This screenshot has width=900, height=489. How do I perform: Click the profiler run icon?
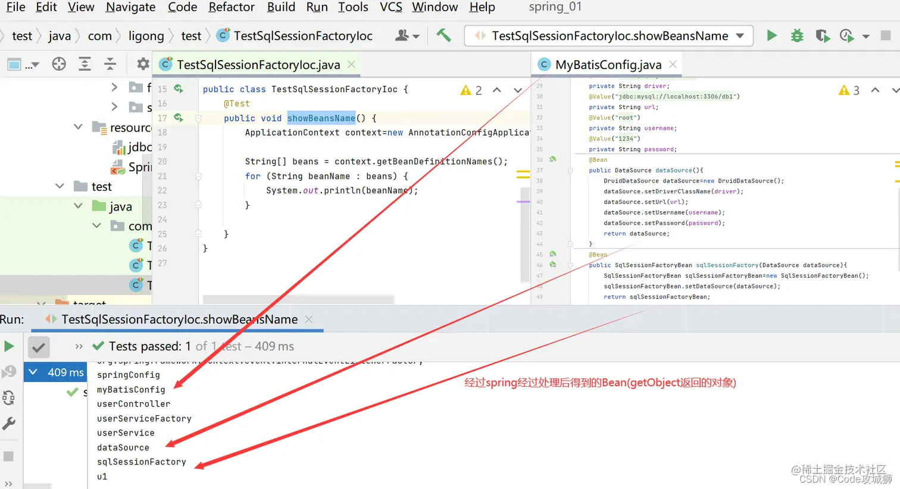(x=846, y=36)
